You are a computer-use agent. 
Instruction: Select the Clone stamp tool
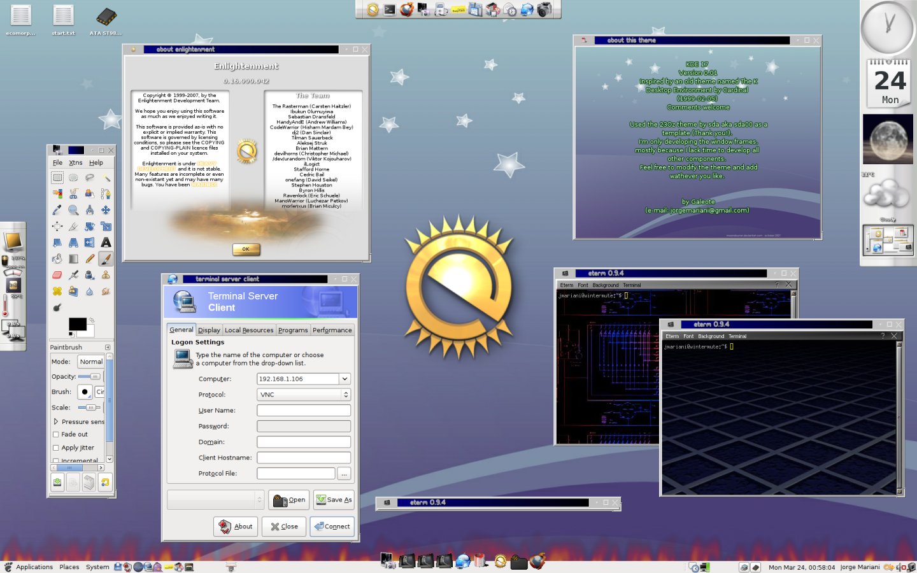coord(106,275)
